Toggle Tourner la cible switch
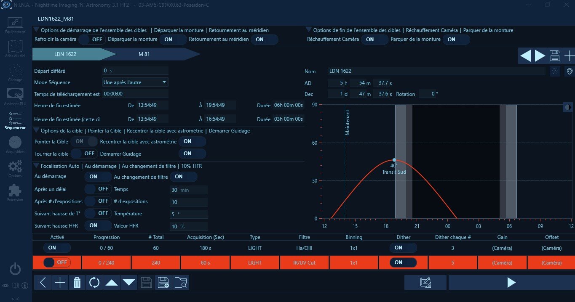575x302 pixels. click(84, 154)
